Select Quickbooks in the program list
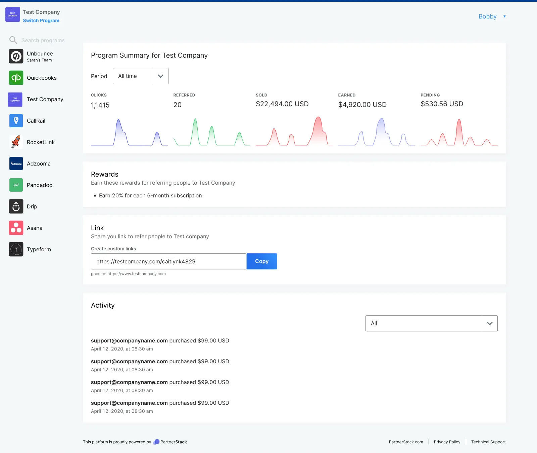The width and height of the screenshot is (537, 453). point(42,78)
